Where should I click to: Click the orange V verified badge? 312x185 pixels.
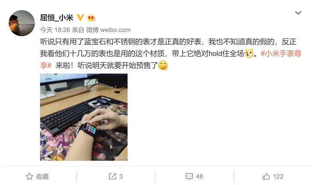click(80, 18)
